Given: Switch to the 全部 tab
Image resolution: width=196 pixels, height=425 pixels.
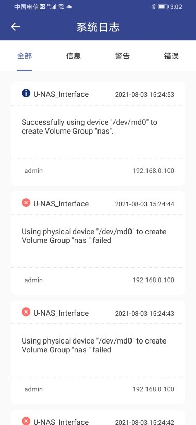Looking at the screenshot, I should coord(24,56).
